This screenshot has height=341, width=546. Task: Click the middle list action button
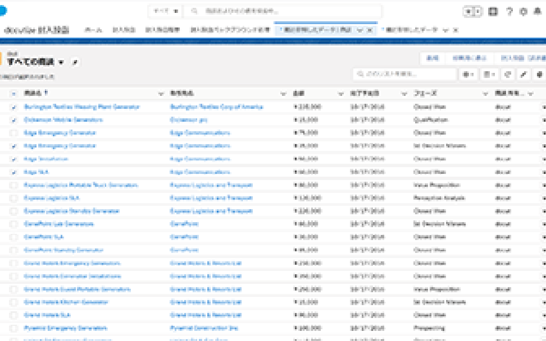(470, 58)
